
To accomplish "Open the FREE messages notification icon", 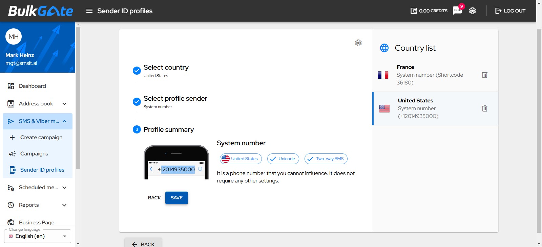I will (x=457, y=11).
